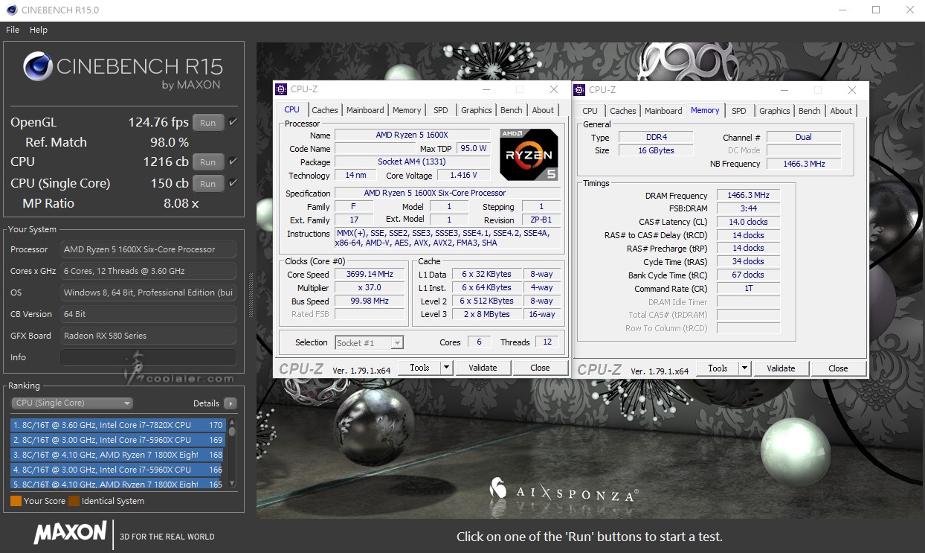
Task: Open Bench tab in CPU-Z memory window
Action: [810, 111]
